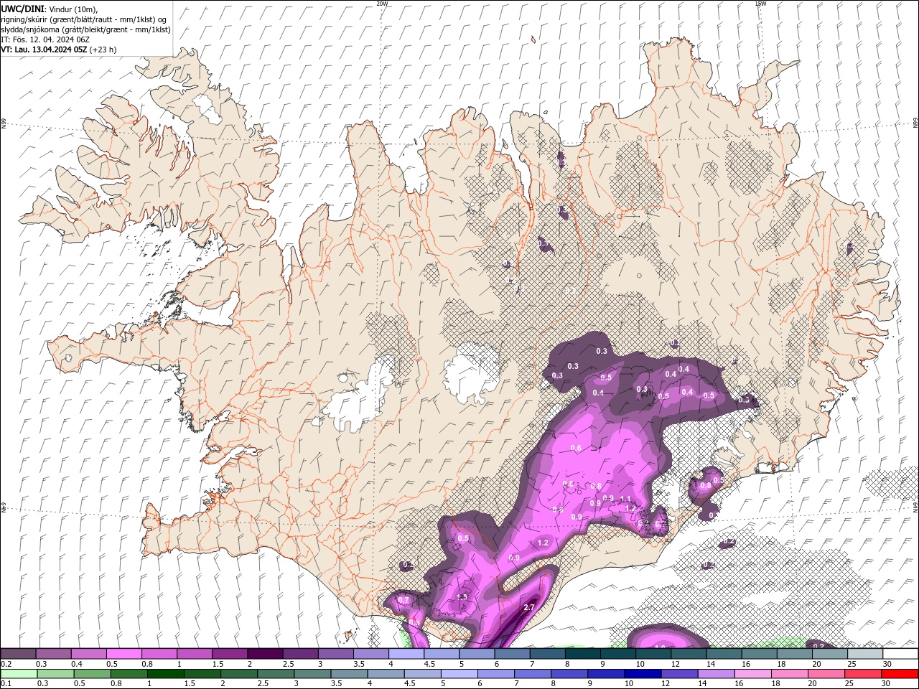The image size is (919, 689).
Task: Click the '0.2' label under the upper legend
Action: coord(6,664)
